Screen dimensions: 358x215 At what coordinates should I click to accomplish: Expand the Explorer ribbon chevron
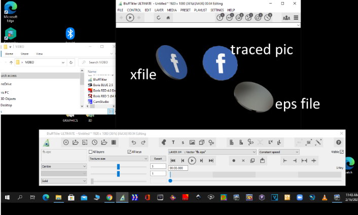pyautogui.click(x=112, y=54)
